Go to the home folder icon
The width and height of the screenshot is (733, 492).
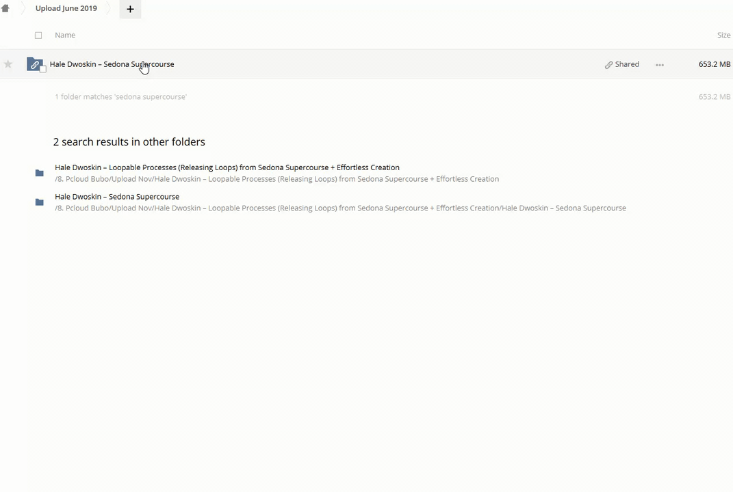click(x=5, y=9)
